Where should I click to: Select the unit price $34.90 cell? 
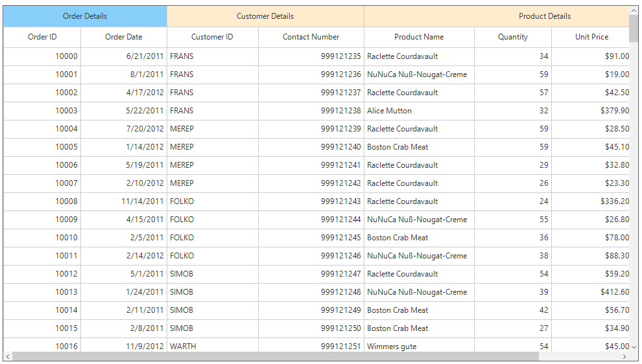click(590, 328)
